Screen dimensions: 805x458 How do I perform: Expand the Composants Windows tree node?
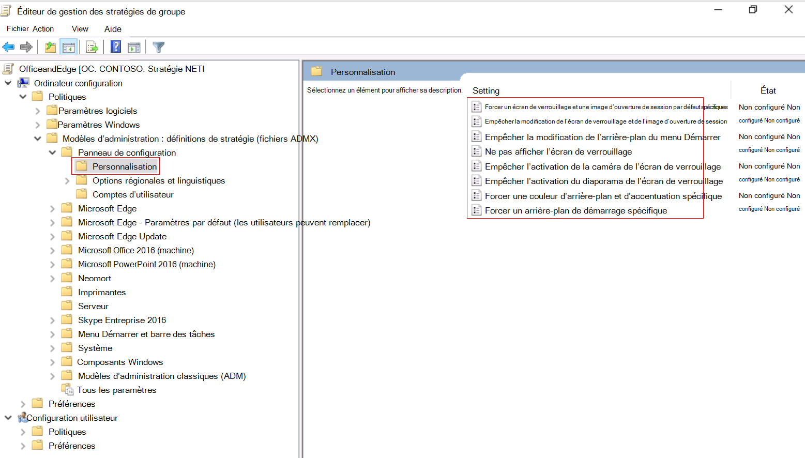click(x=52, y=362)
